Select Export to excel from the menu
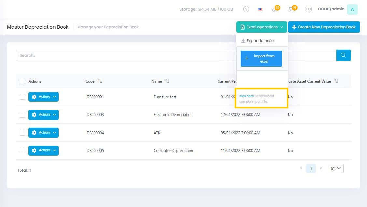Image resolution: width=367 pixels, height=207 pixels. pyautogui.click(x=261, y=40)
